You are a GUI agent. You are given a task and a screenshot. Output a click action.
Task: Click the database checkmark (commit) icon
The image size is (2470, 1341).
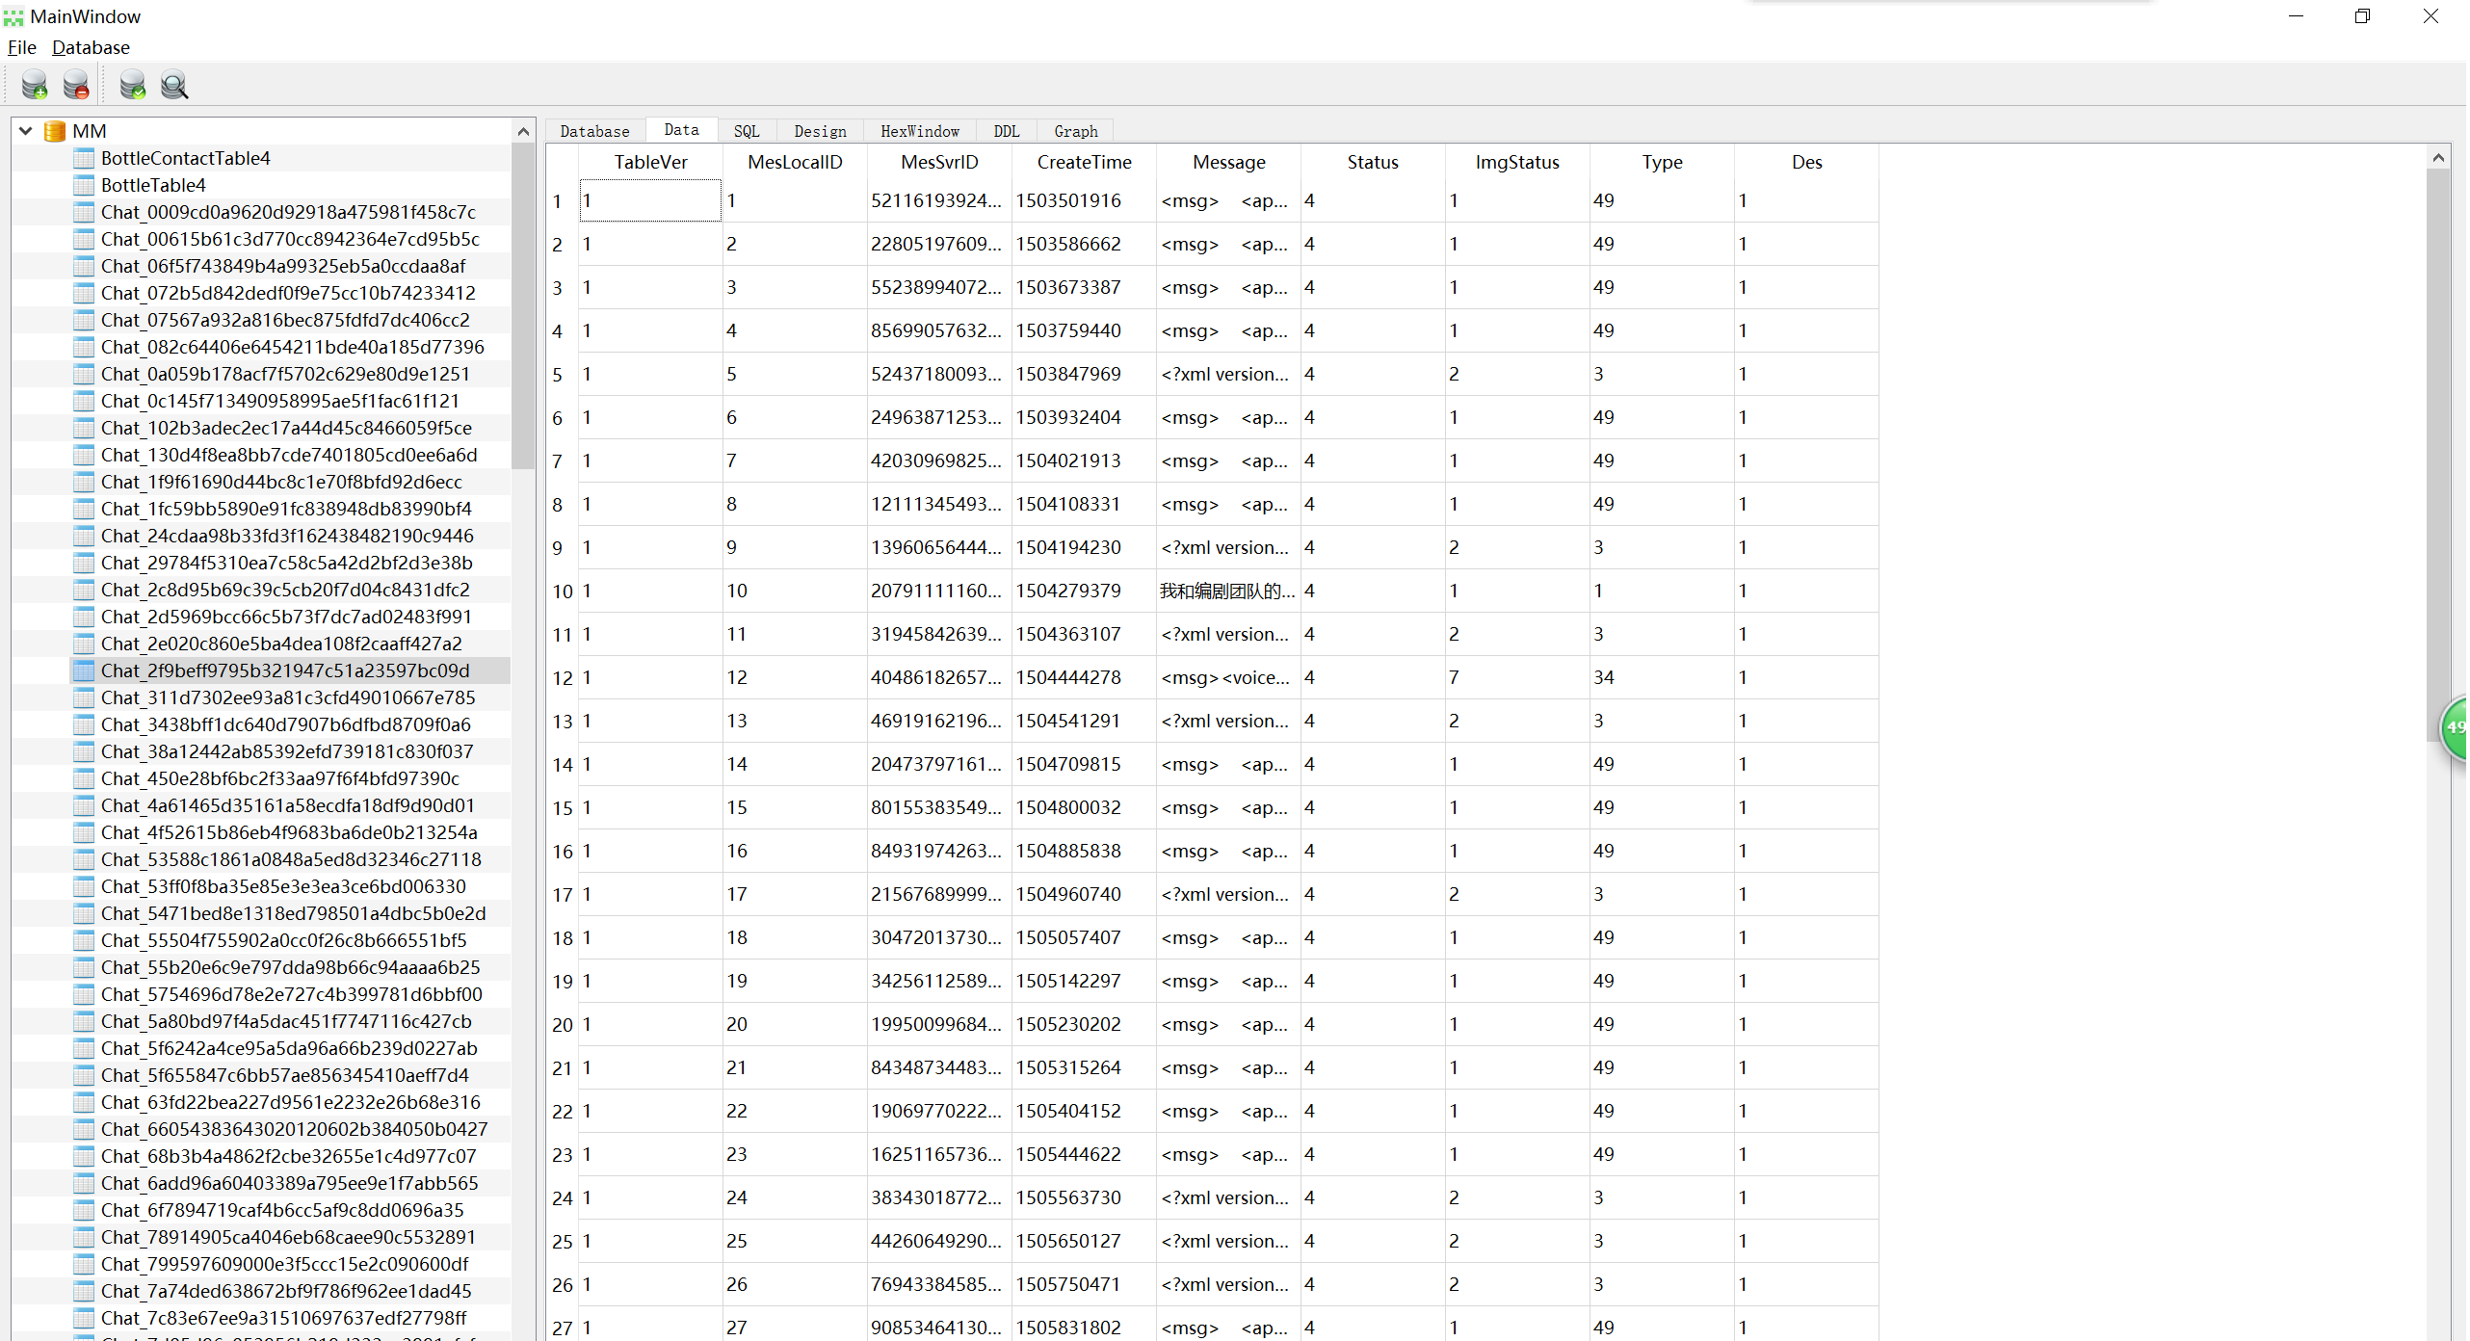pos(133,85)
